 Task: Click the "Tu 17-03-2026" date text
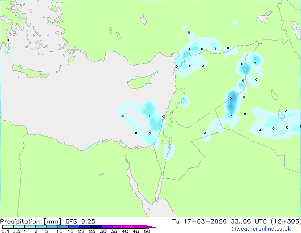pyautogui.click(x=199, y=222)
